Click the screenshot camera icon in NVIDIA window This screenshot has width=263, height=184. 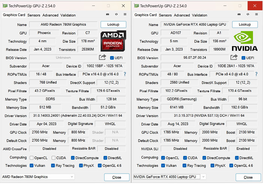239,15
